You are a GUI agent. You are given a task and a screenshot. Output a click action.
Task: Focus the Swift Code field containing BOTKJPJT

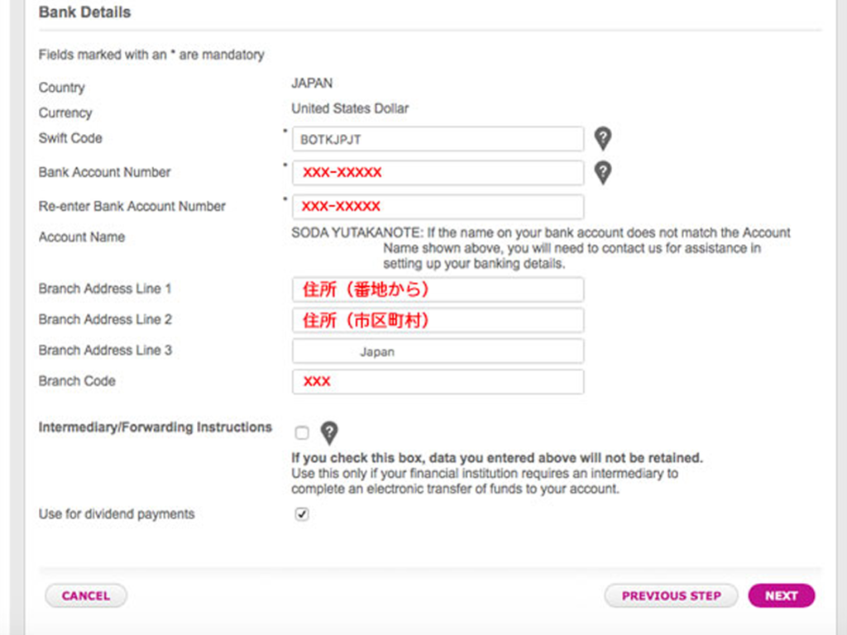click(x=438, y=139)
